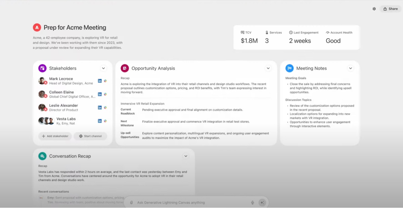Open Mark Lecroce's LinkedIn profile icon
Viewport: 403px width, 208px height.
point(100,81)
